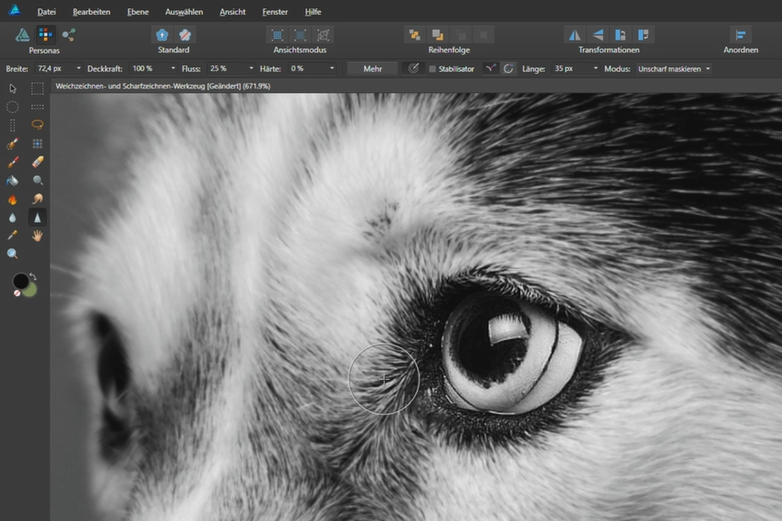Open the Länge length dropdown
The image size is (782, 521).
(595, 68)
